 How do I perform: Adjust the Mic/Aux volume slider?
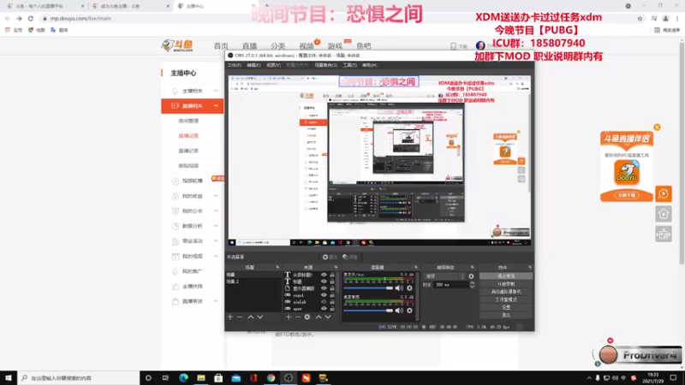coord(368,288)
